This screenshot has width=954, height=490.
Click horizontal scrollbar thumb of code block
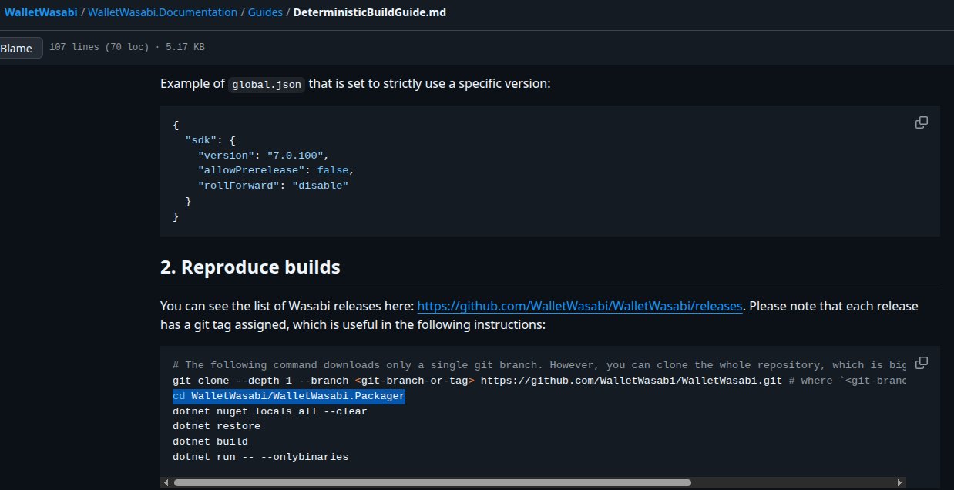(x=432, y=483)
